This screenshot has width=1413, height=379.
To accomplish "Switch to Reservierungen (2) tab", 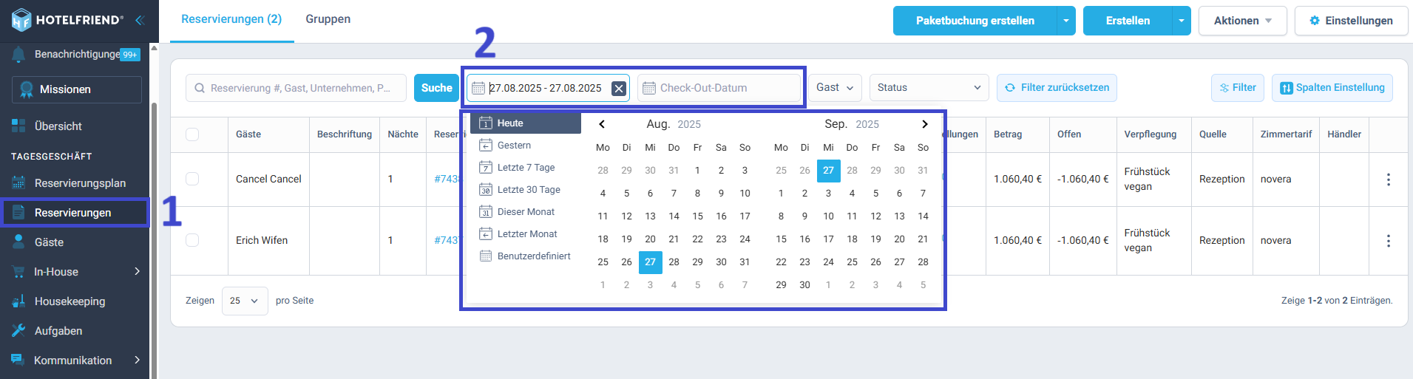I will click(231, 19).
